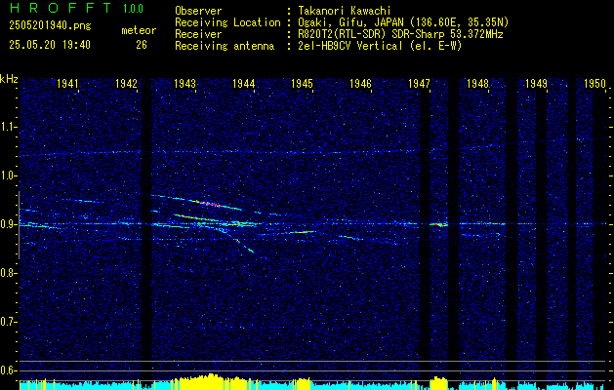Click the Receiving Location field label
Image resolution: width=614 pixels, height=390 pixels.
pos(227,22)
